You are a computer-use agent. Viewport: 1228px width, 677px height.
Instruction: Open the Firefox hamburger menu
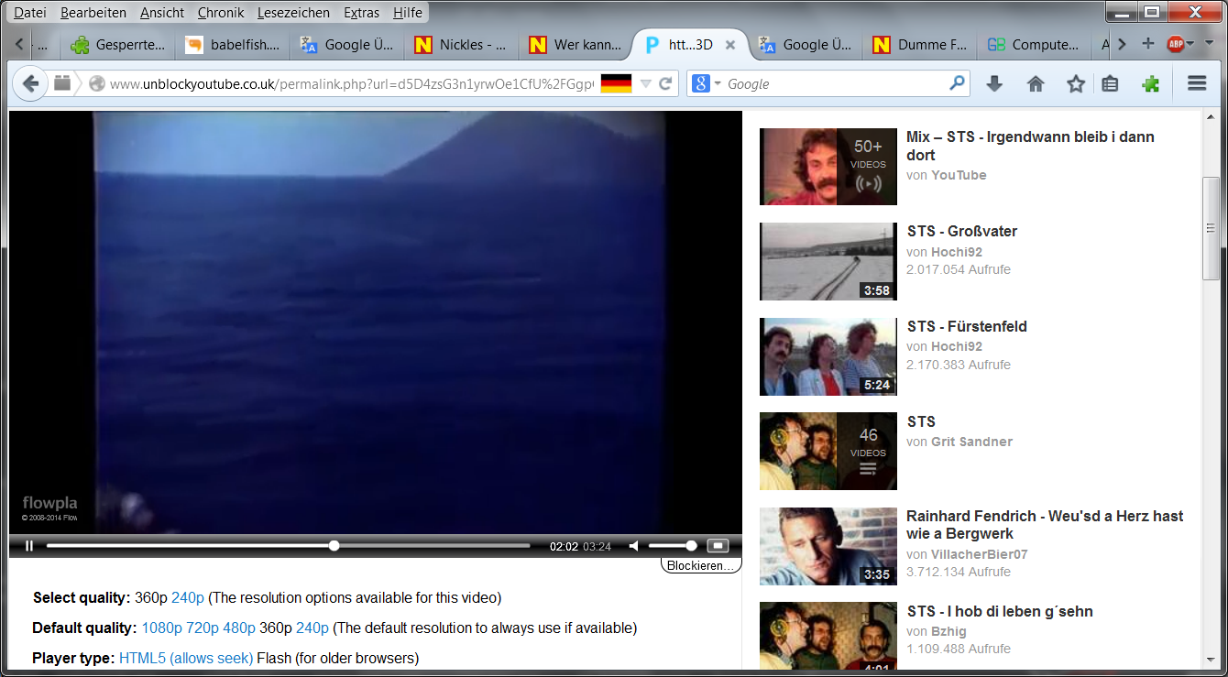(1197, 83)
